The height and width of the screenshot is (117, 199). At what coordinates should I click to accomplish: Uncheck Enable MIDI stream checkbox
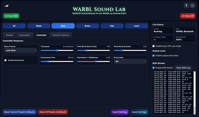point(153,68)
